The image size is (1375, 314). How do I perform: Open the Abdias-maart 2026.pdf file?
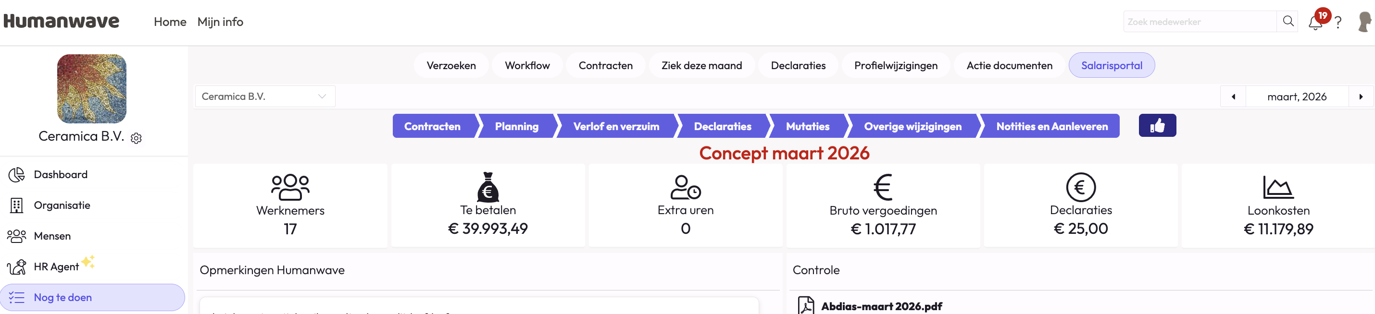(881, 306)
